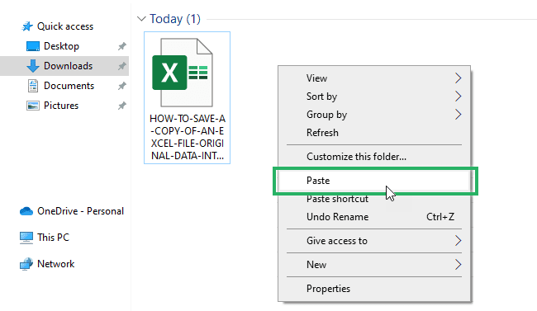Click the Pictures folder icon

(x=33, y=106)
